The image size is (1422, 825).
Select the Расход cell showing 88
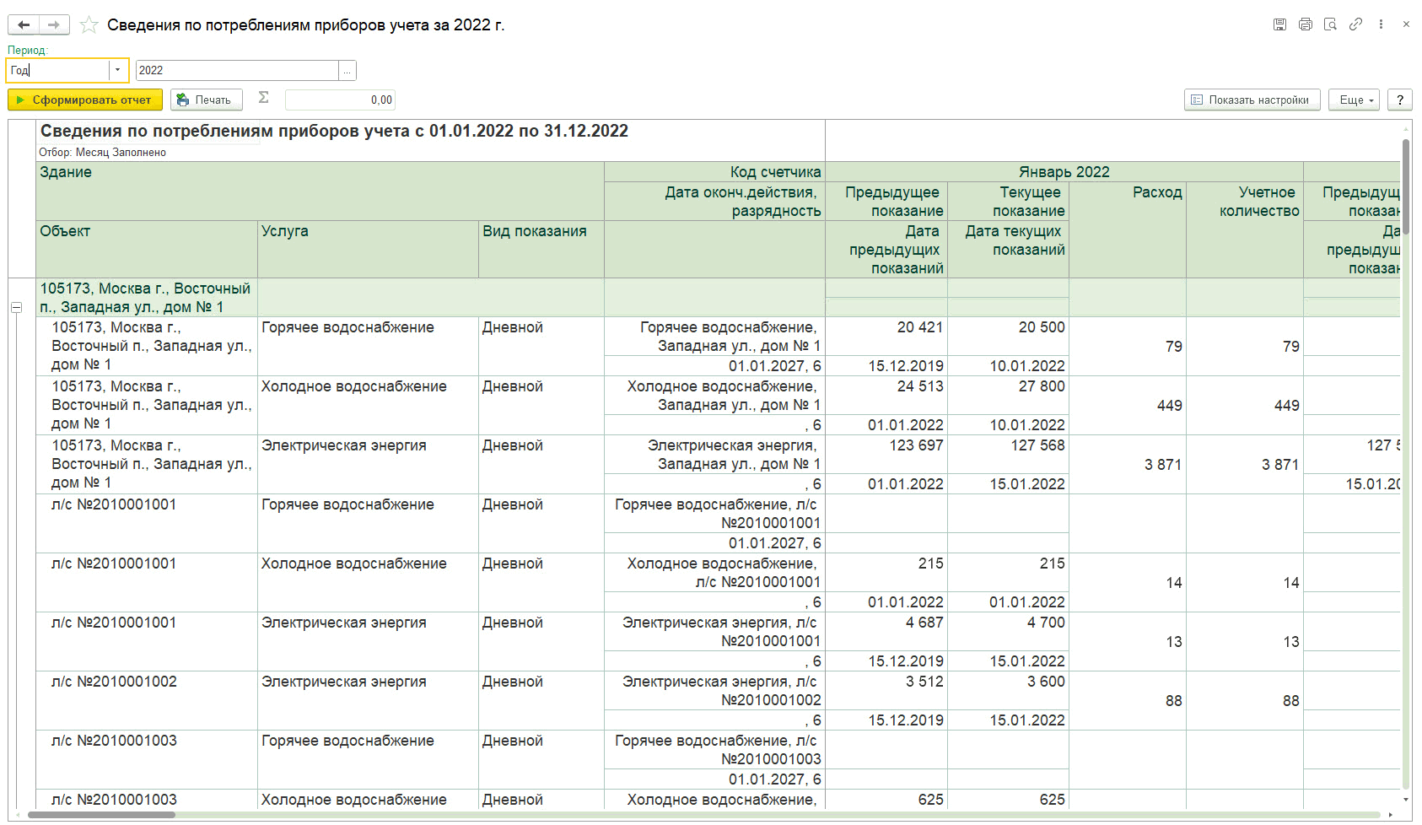tap(1128, 700)
